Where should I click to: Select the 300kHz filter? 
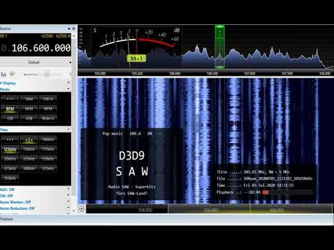(29, 169)
